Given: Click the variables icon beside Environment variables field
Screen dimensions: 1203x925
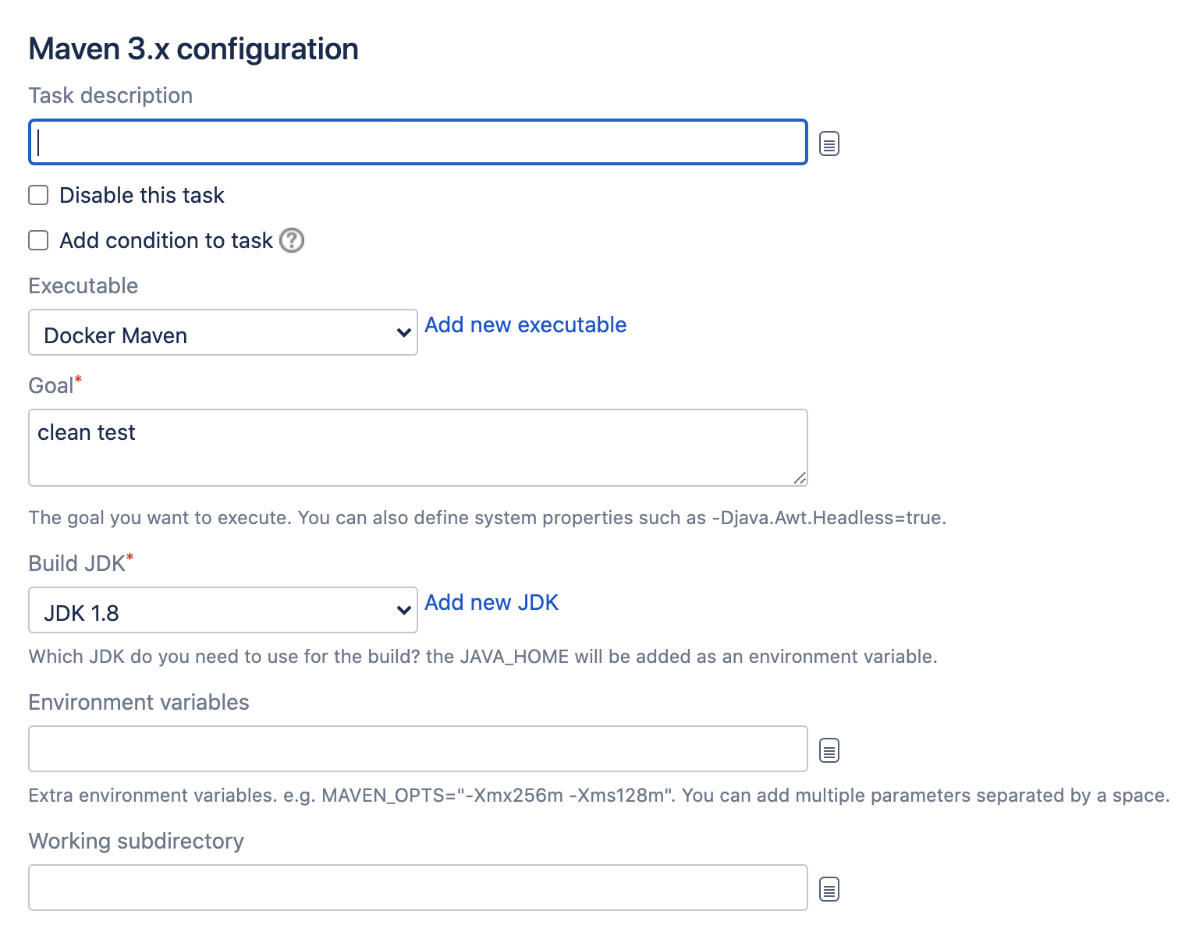Looking at the screenshot, I should pyautogui.click(x=829, y=750).
